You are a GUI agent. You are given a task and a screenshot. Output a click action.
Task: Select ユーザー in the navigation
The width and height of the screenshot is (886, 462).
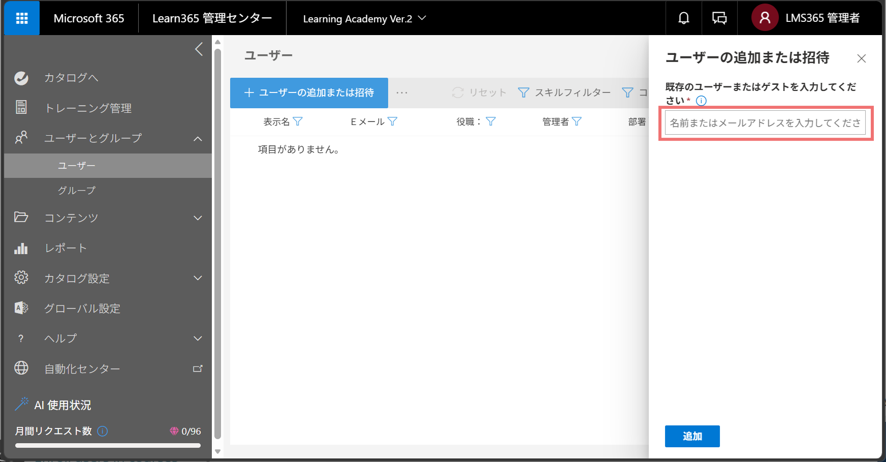pos(108,166)
